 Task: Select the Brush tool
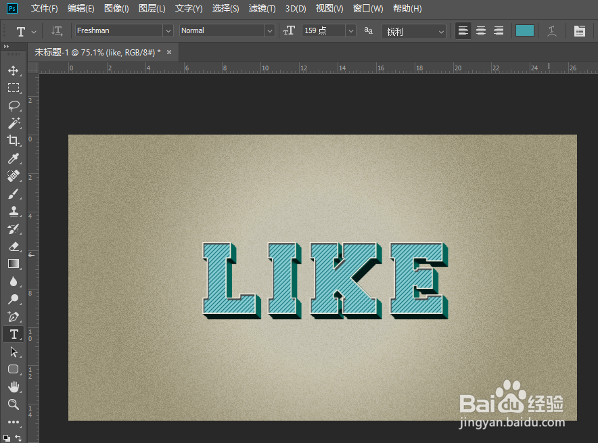14,193
